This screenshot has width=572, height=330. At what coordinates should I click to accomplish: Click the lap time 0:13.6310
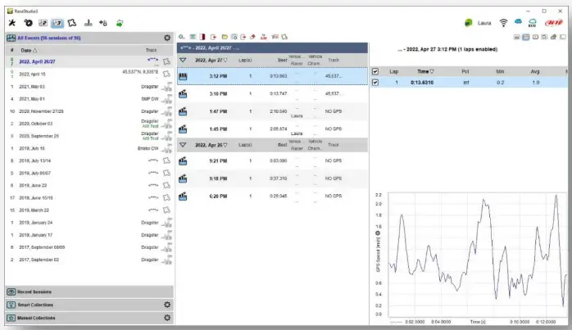coord(422,83)
